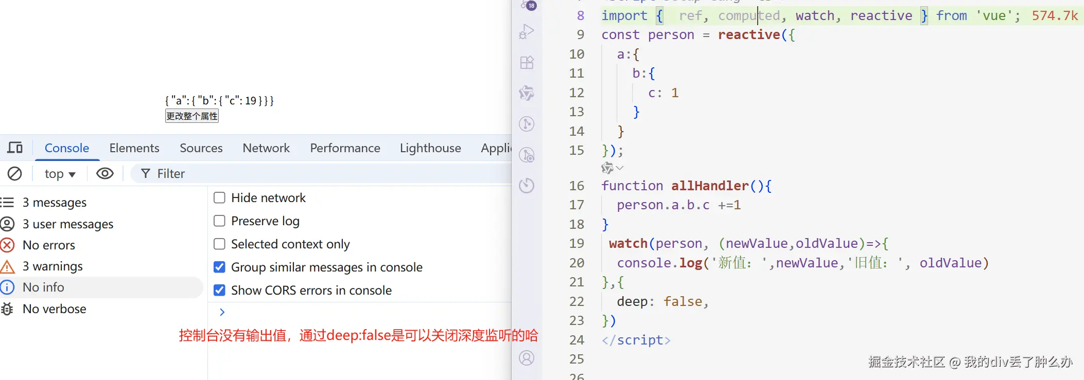The image size is (1084, 380).
Task: Open Source Control with the 18 badge
Action: pos(528,5)
